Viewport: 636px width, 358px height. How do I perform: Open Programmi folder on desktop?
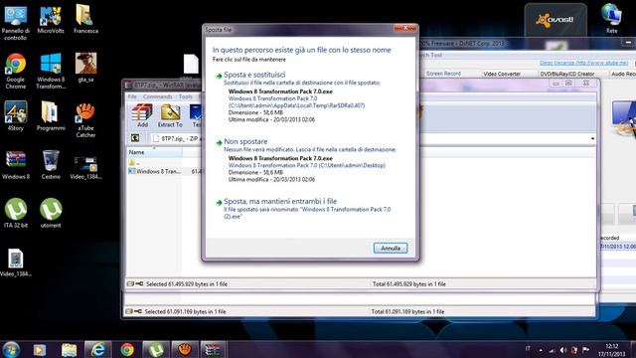point(51,116)
